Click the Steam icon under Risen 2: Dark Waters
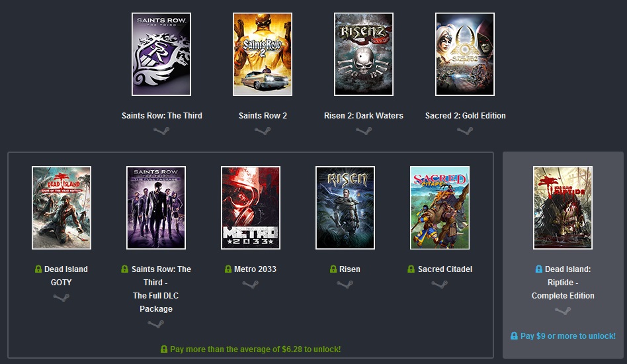Image resolution: width=627 pixels, height=364 pixels. tap(364, 130)
